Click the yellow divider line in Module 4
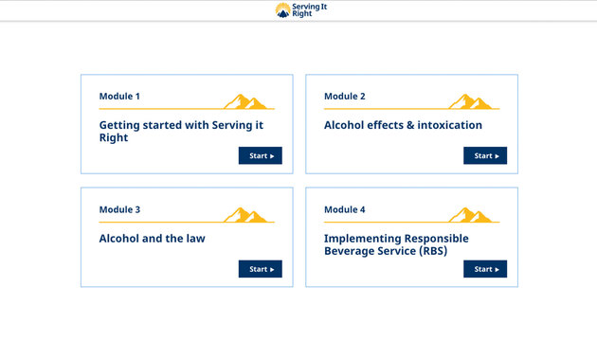The image size is (597, 341). pos(411,223)
